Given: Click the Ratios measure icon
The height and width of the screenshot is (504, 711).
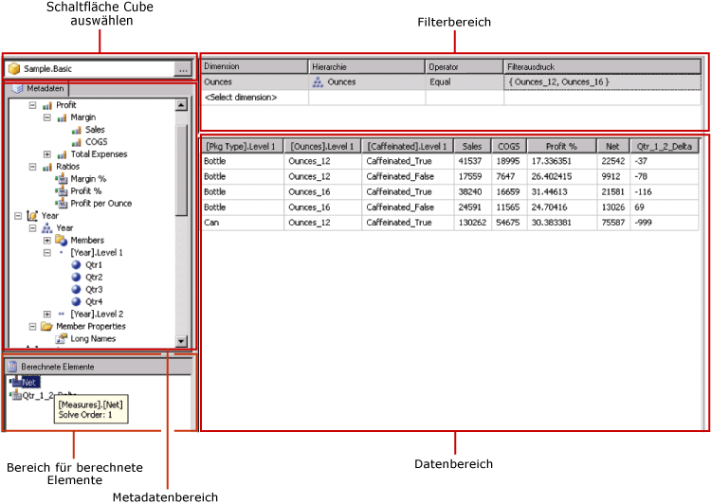Looking at the screenshot, I should pos(47,167).
